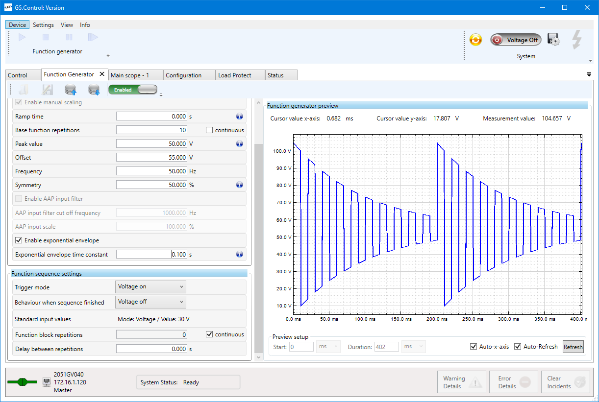Open the Trigger mode dropdown
Image resolution: width=599 pixels, height=402 pixels.
[151, 287]
